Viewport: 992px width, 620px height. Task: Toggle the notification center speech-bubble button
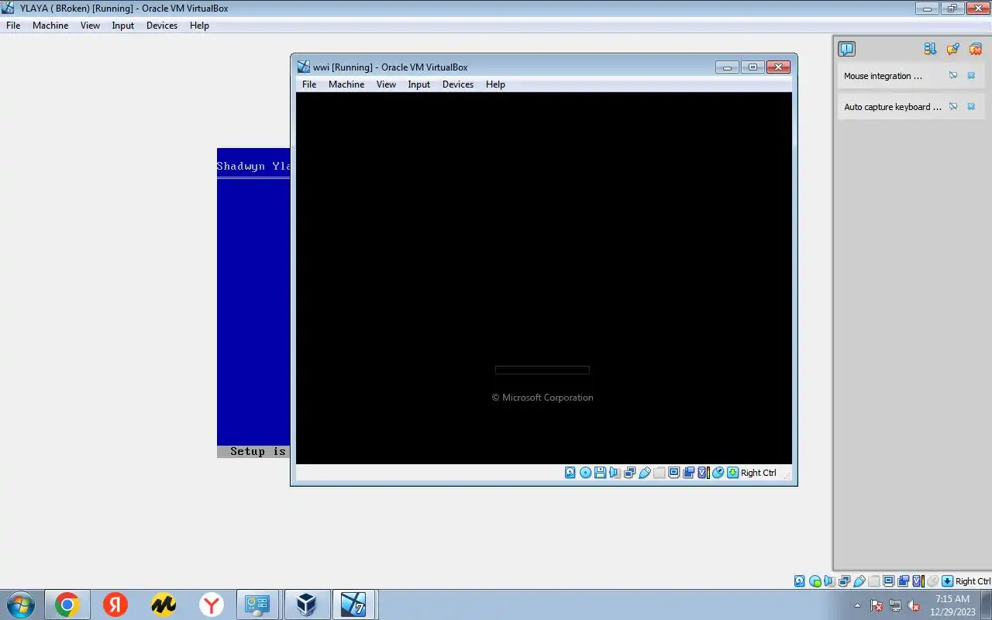coord(846,49)
